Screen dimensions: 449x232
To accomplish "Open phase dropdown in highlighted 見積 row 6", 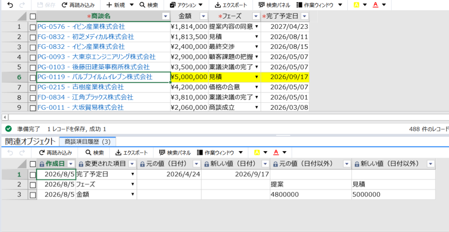I will (x=257, y=77).
